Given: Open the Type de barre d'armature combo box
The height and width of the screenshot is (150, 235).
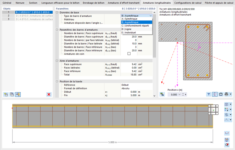Looking at the screenshot, I should (x=137, y=16).
